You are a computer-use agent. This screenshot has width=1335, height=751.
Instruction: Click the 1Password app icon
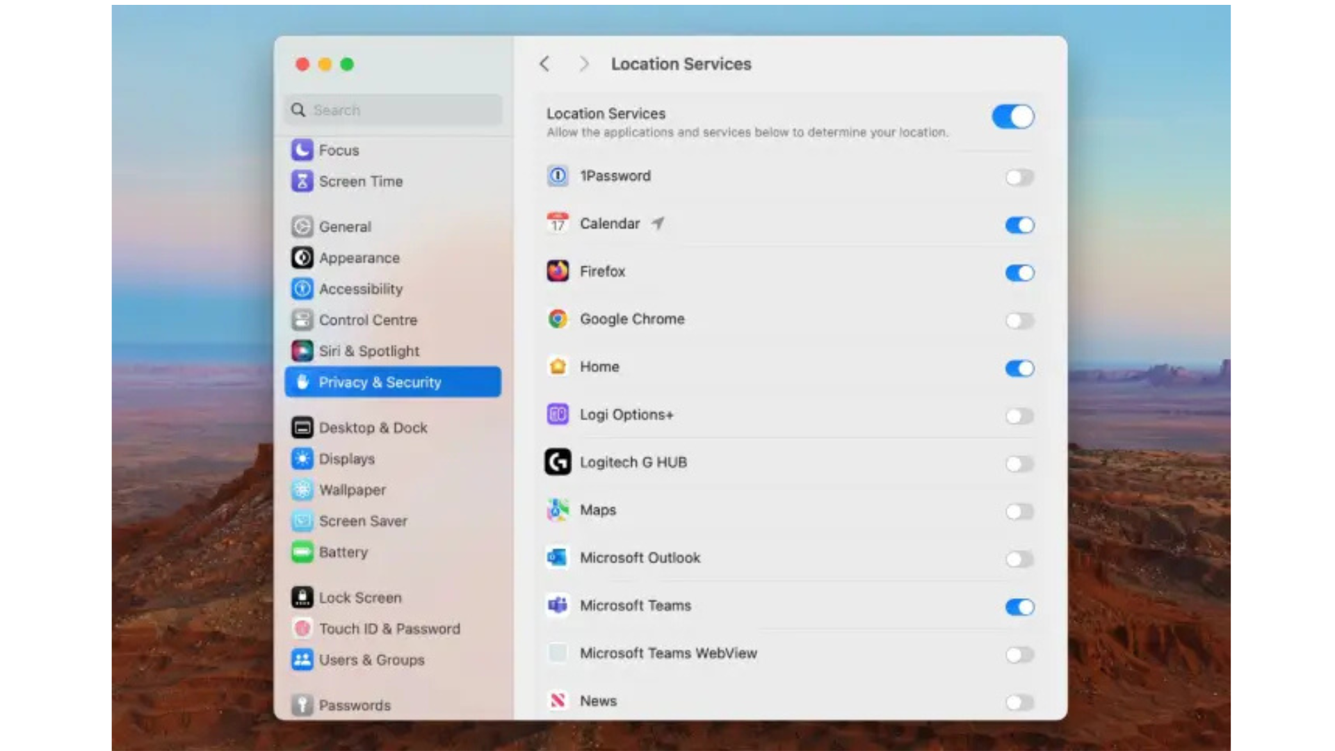[558, 176]
